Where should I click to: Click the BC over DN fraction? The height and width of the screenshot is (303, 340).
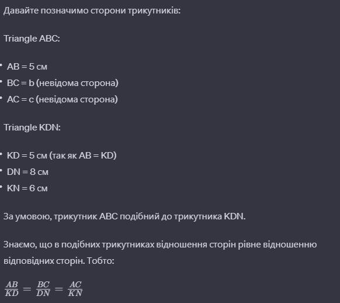coord(43,289)
